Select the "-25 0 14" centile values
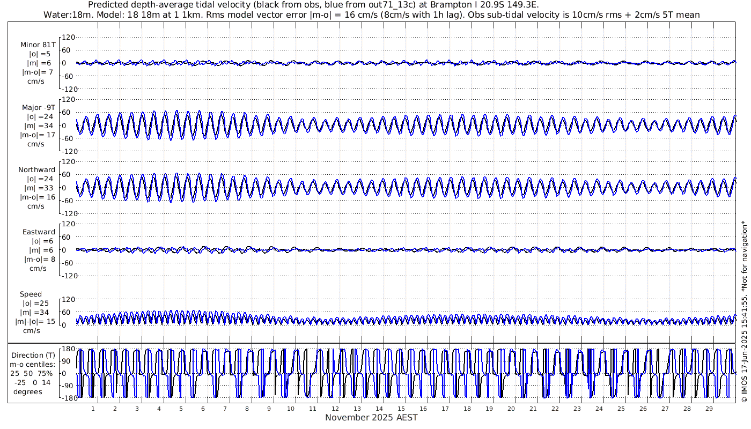This screenshot has width=751, height=429. point(33,382)
